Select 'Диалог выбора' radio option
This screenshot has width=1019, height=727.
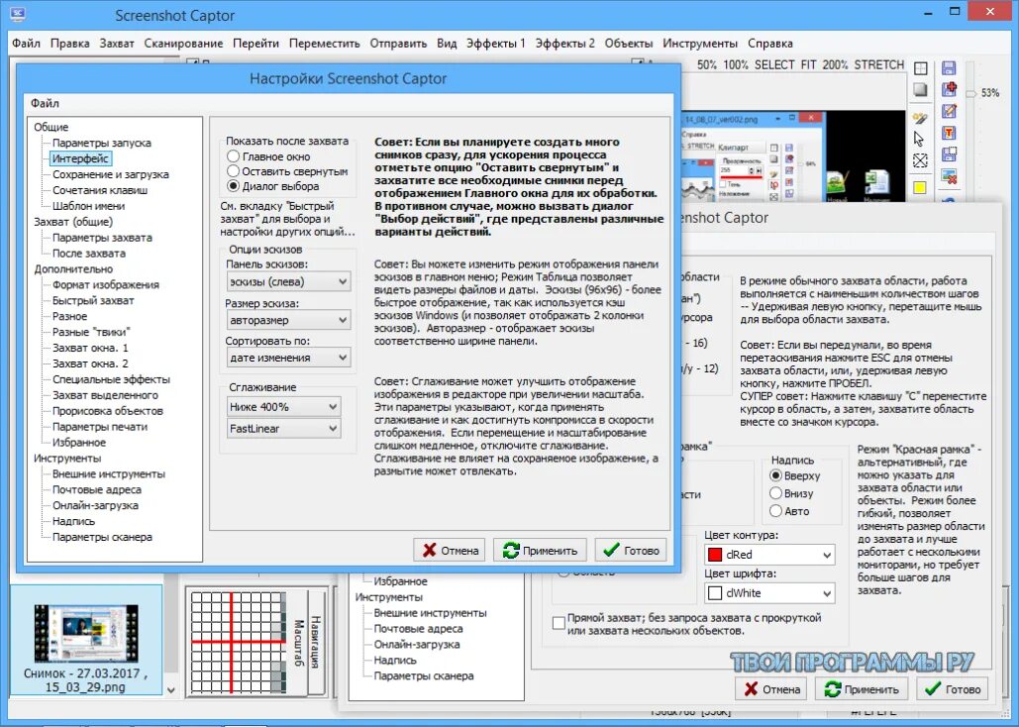click(234, 186)
